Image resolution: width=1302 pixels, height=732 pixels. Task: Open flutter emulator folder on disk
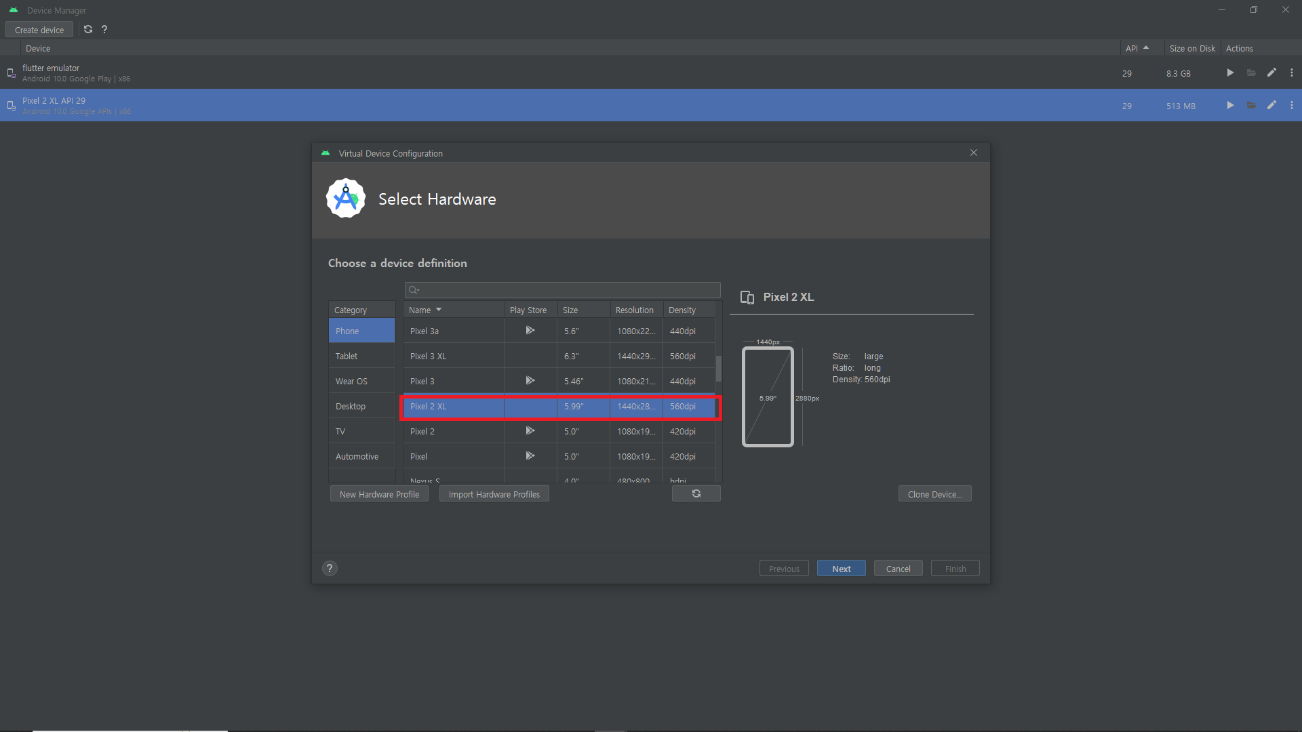[1251, 73]
